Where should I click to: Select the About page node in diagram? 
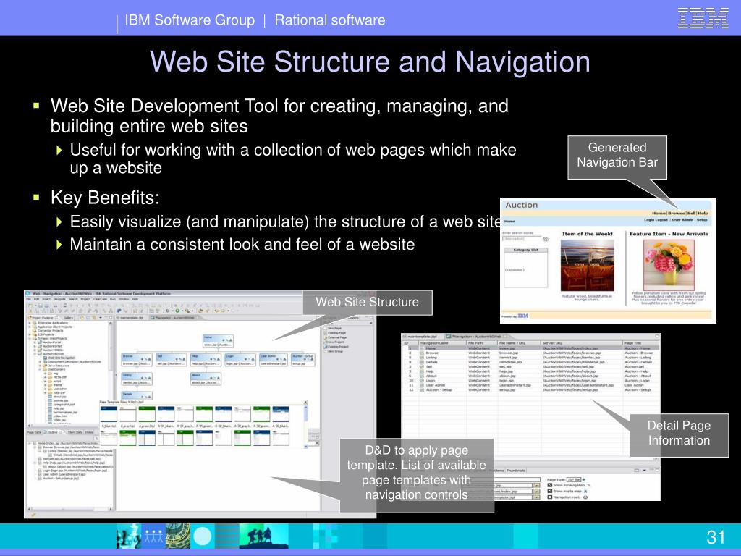pyautogui.click(x=205, y=378)
